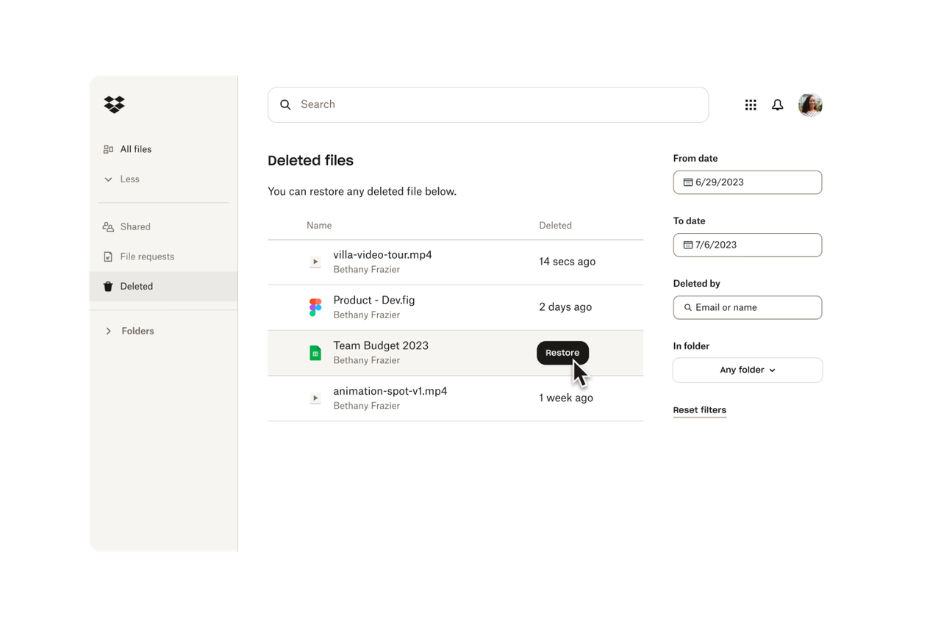941x627 pixels.
Task: Click the search magnifier icon
Action: 285,104
